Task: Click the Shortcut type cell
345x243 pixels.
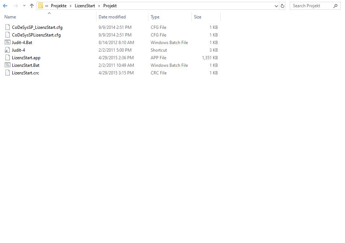Action: pyautogui.click(x=159, y=50)
